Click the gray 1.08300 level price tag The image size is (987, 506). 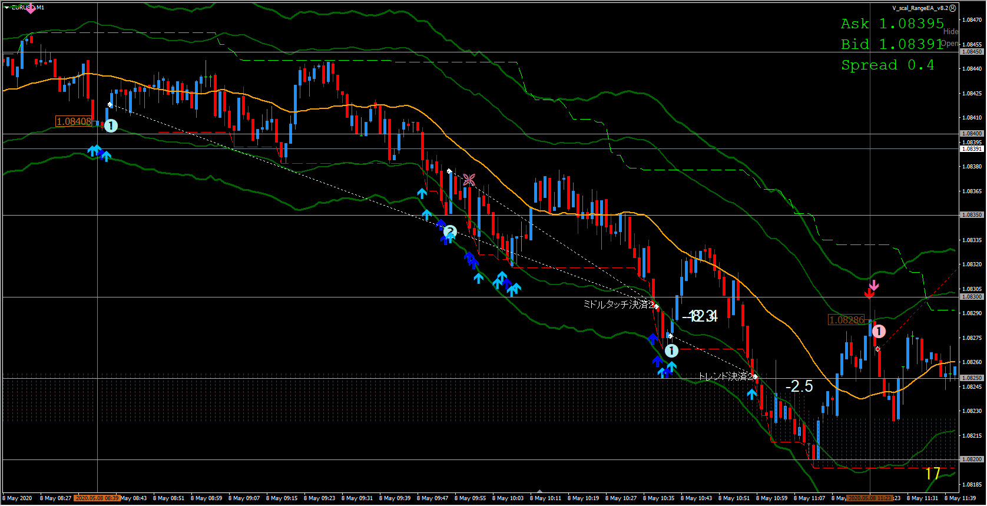coord(972,297)
